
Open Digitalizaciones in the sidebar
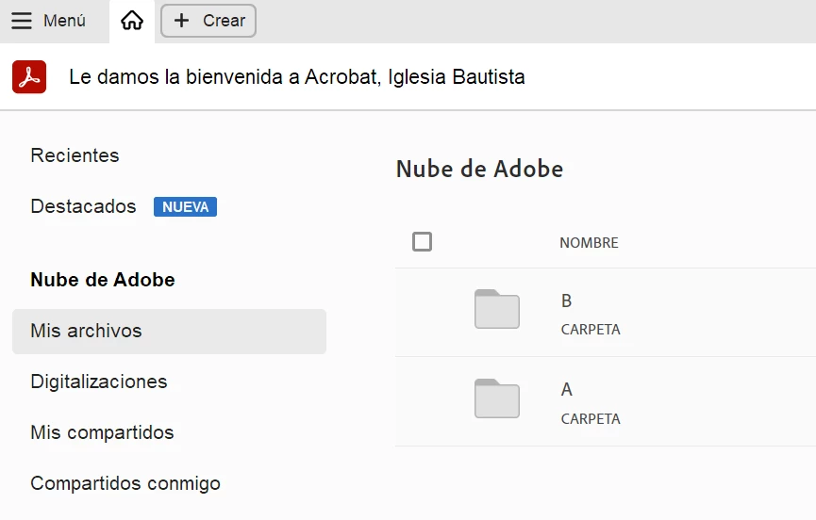pos(99,382)
